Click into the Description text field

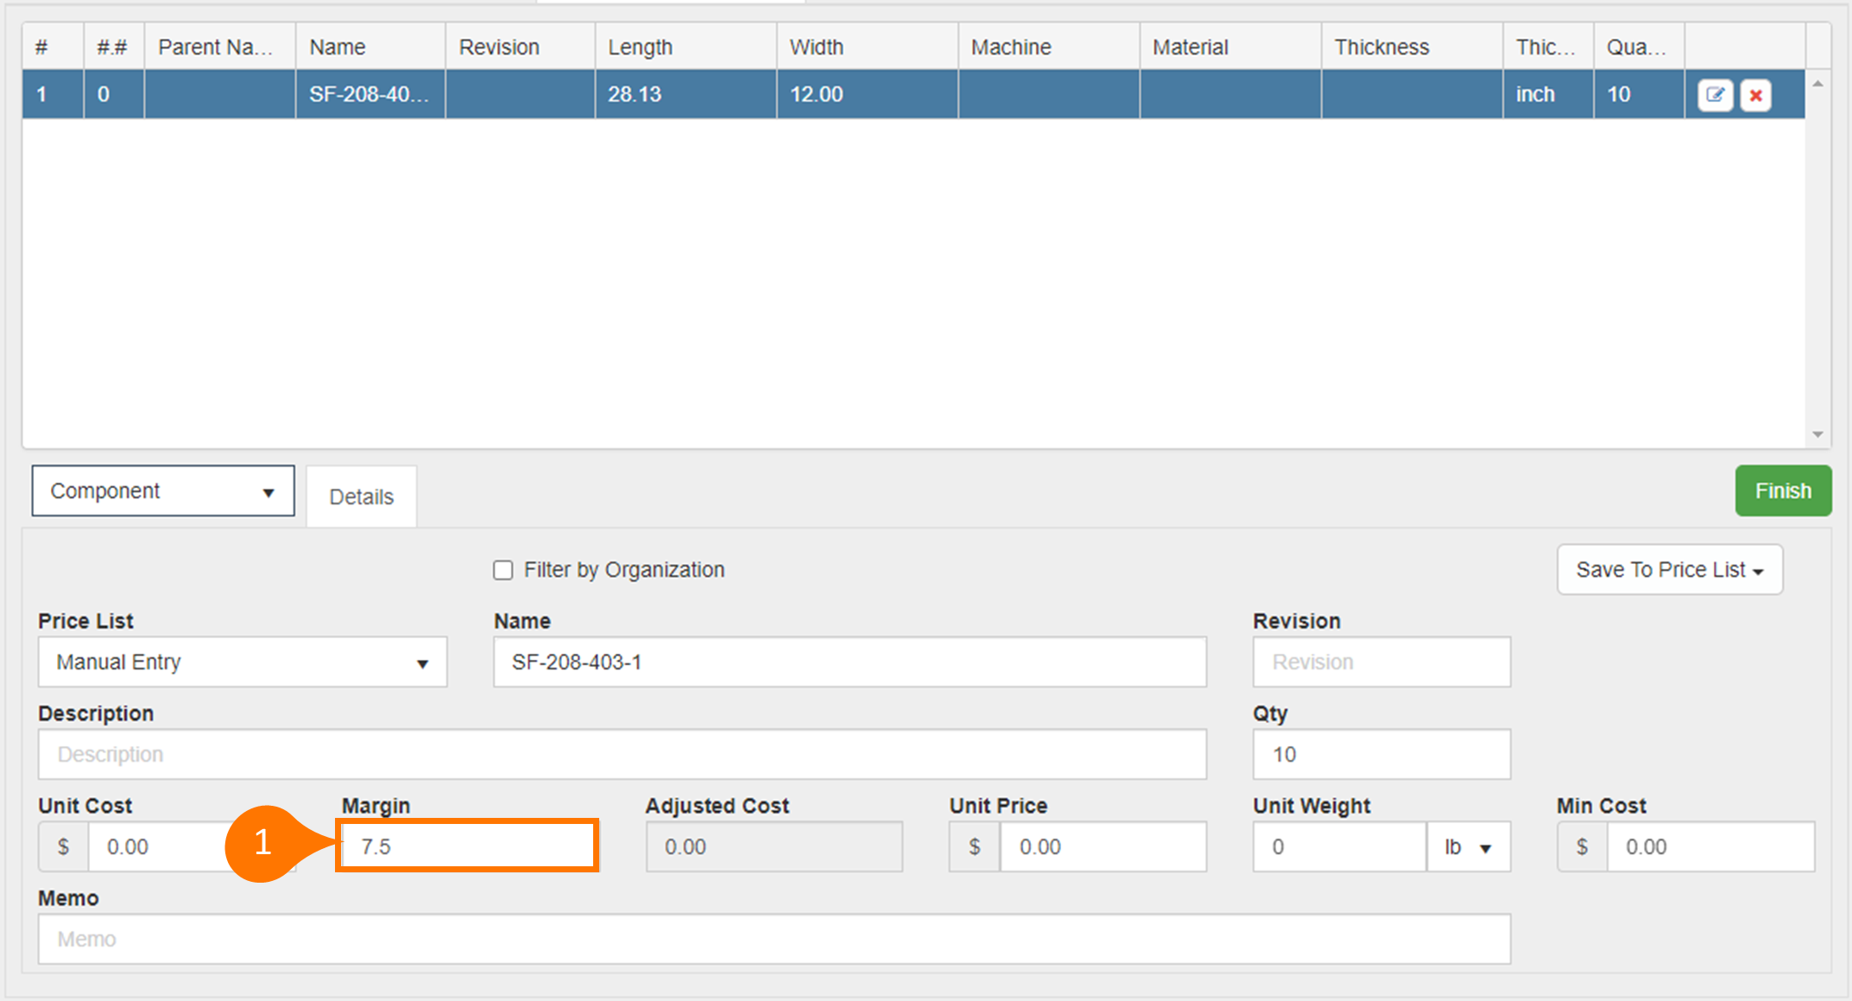pos(622,755)
